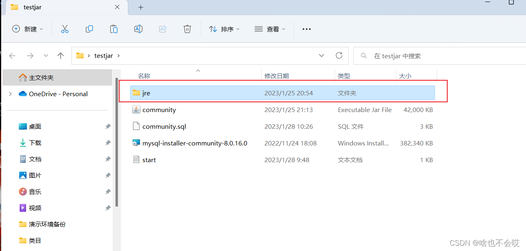Unpin 桌面 with its pin icon

point(108,127)
